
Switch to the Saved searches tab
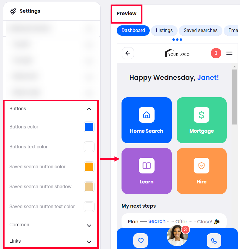[201, 31]
